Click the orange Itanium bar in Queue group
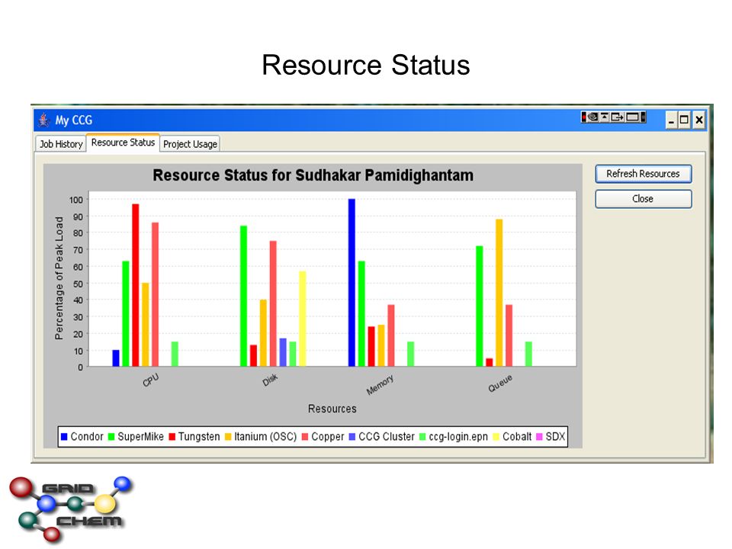This screenshot has width=732, height=549. (x=499, y=293)
